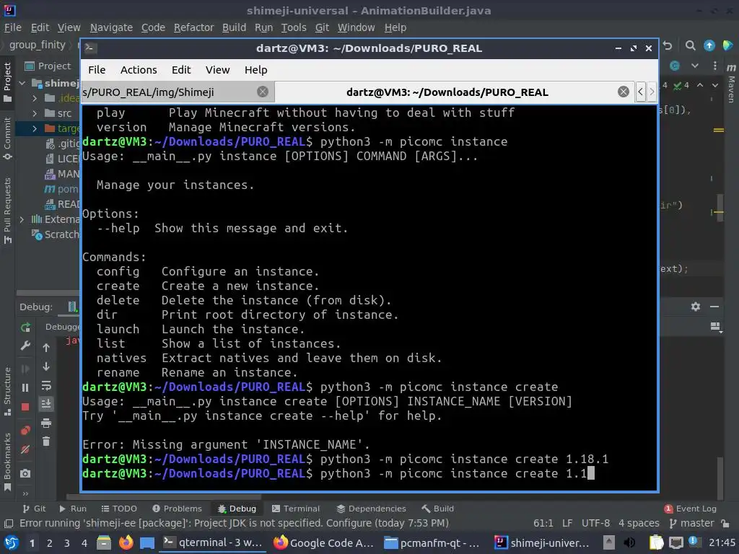Hide the Debug panel with minus icon

714,307
